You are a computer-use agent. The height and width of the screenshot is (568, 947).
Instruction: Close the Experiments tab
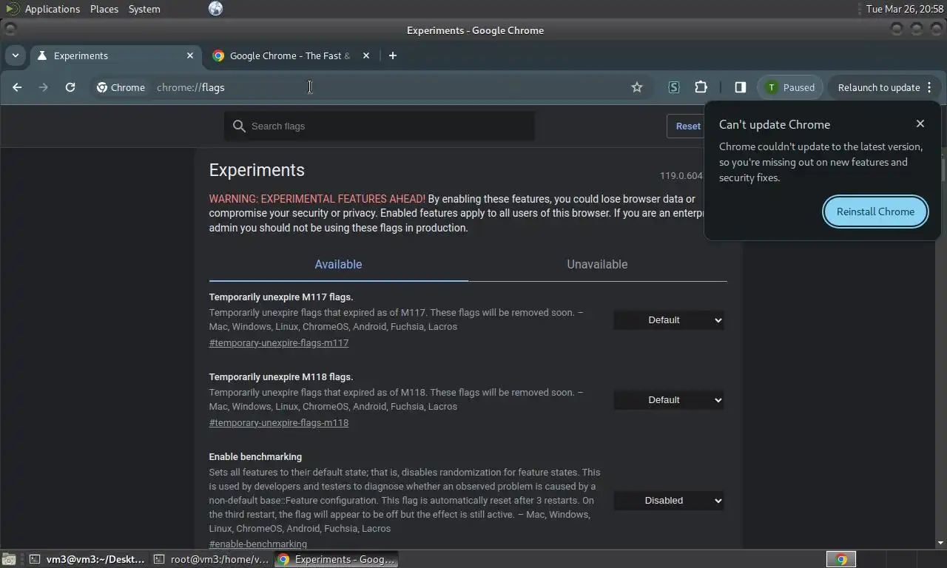[x=190, y=55]
